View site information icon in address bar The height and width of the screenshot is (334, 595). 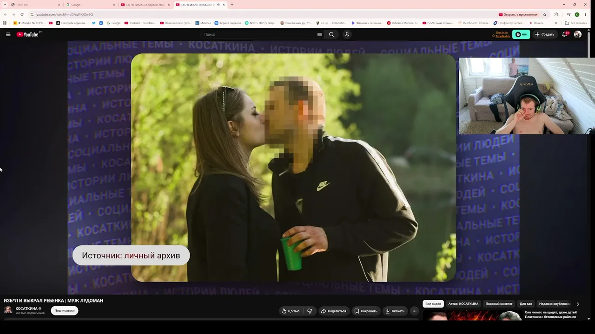click(32, 14)
